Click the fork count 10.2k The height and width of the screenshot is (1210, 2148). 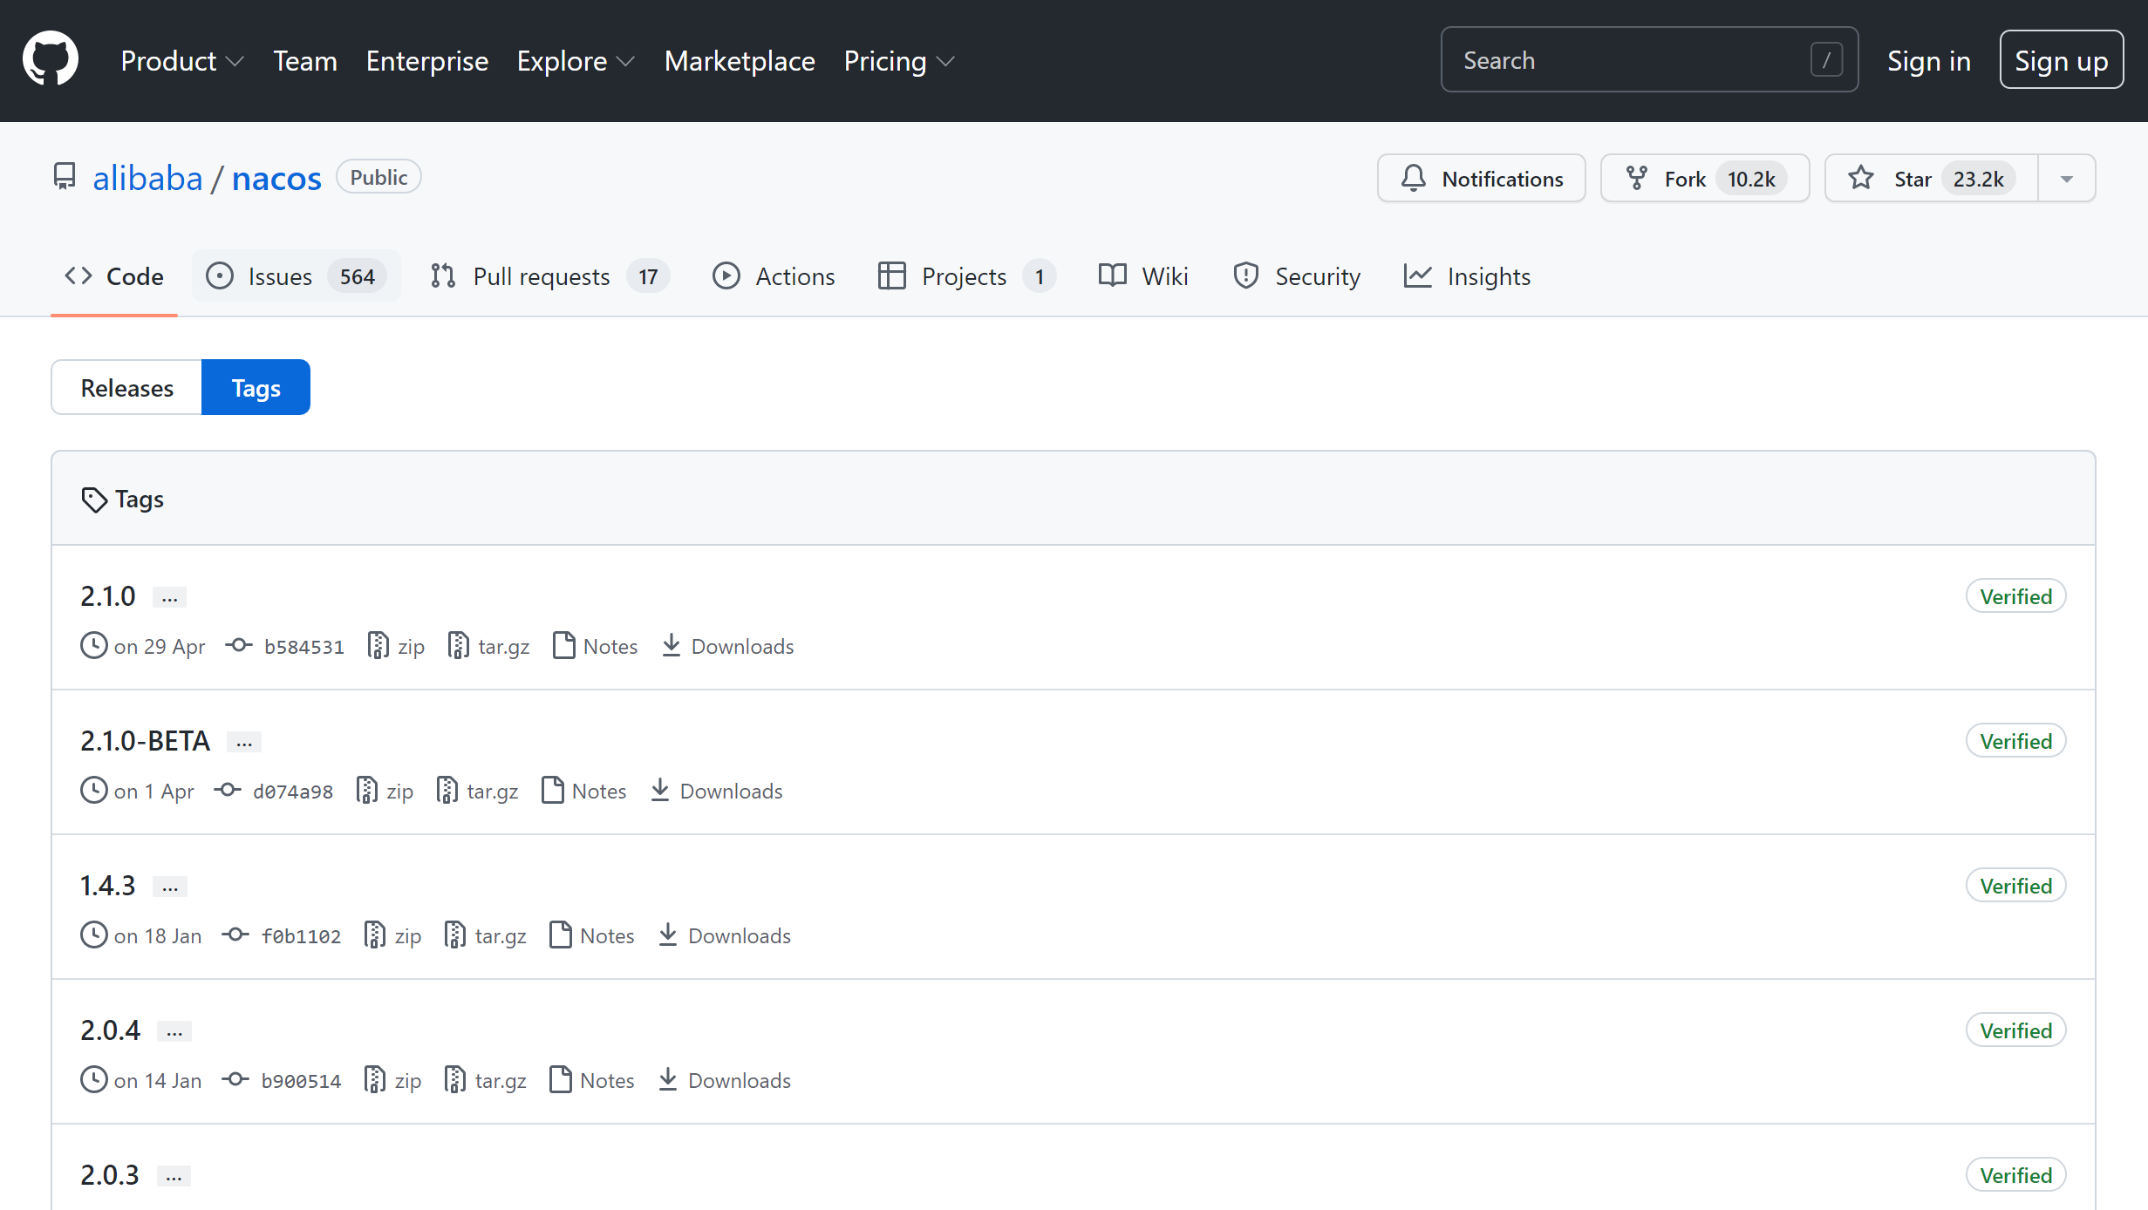click(1751, 179)
